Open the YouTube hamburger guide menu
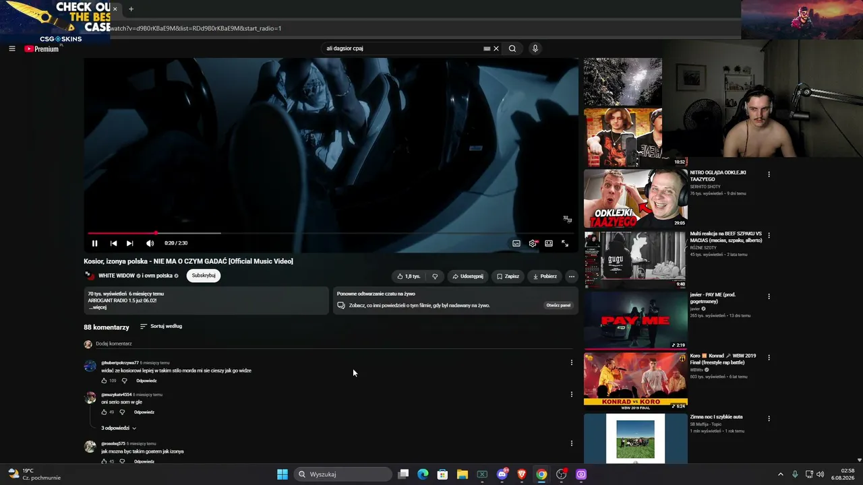Viewport: 863px width, 485px height. click(11, 48)
